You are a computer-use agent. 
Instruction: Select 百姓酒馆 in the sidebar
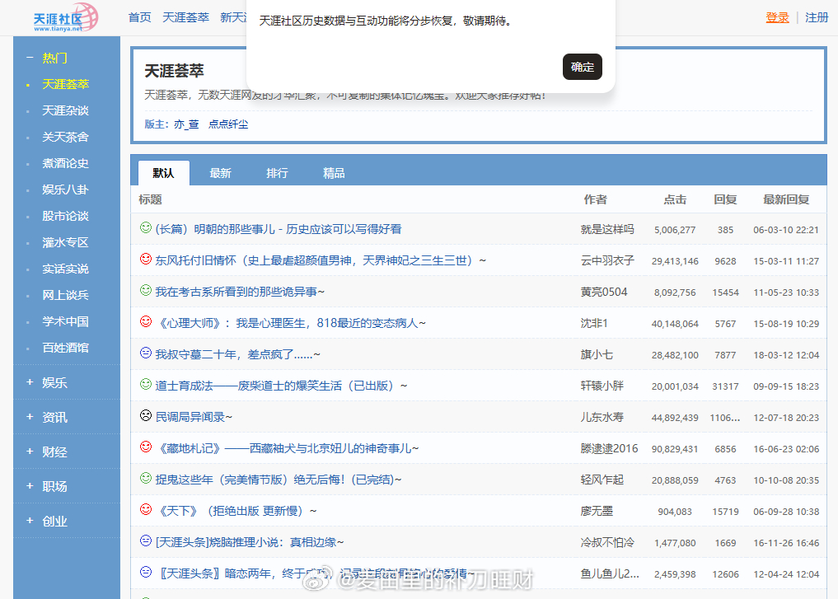66,348
